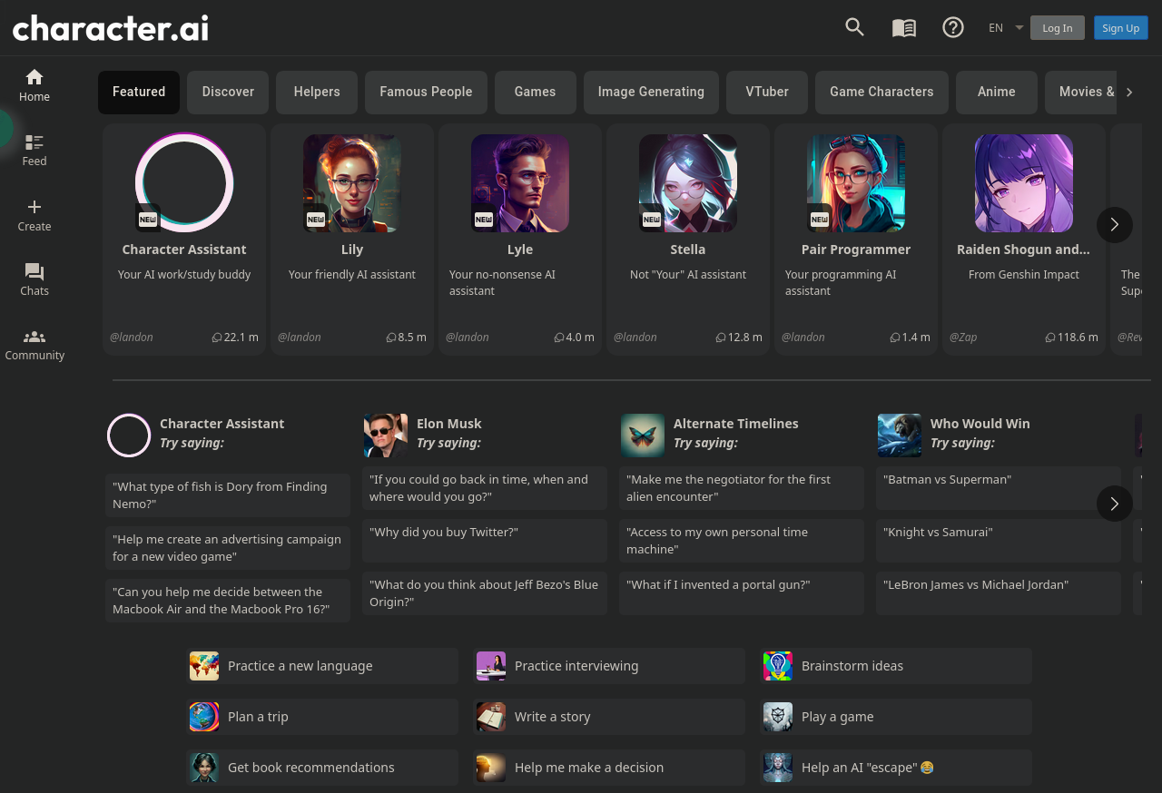Click the Brainstorm ideas lightbulb icon
The image size is (1162, 793).
tap(778, 666)
